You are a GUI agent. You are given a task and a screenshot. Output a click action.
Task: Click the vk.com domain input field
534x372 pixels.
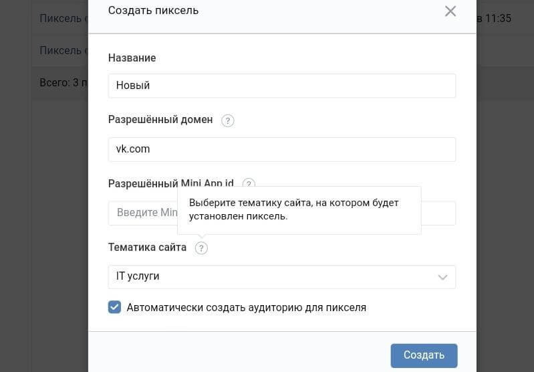click(281, 149)
